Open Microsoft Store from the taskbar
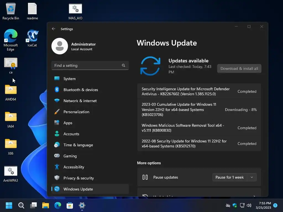This screenshot has width=283, height=212. point(70,205)
